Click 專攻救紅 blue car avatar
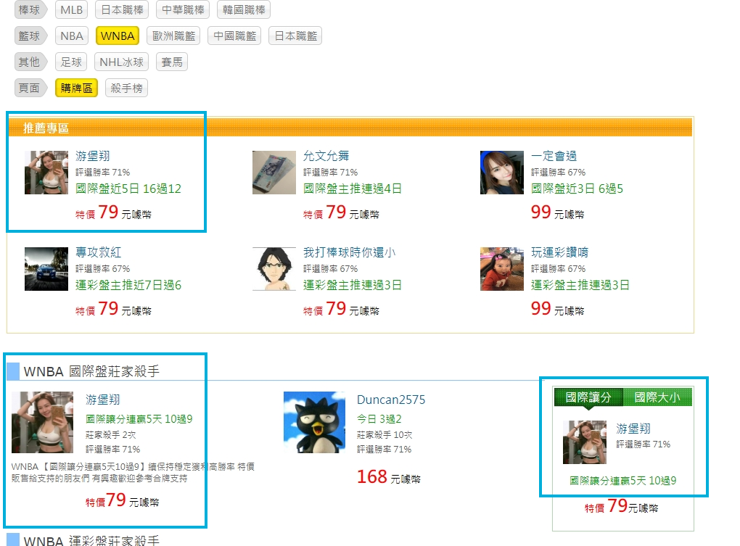Image resolution: width=740 pixels, height=546 pixels. [x=46, y=269]
